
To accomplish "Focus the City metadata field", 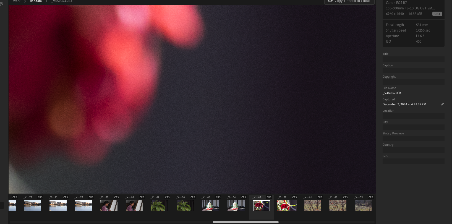I will 413,127.
